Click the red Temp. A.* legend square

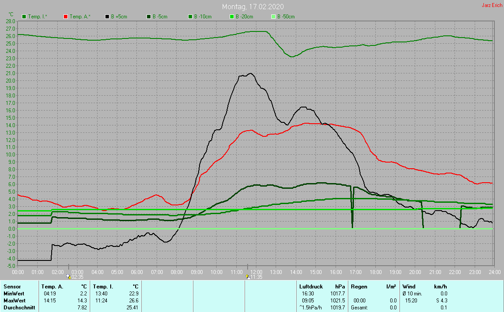(66, 17)
